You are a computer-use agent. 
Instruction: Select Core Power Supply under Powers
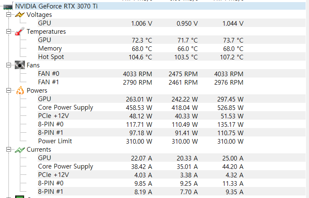[x=172, y=107]
